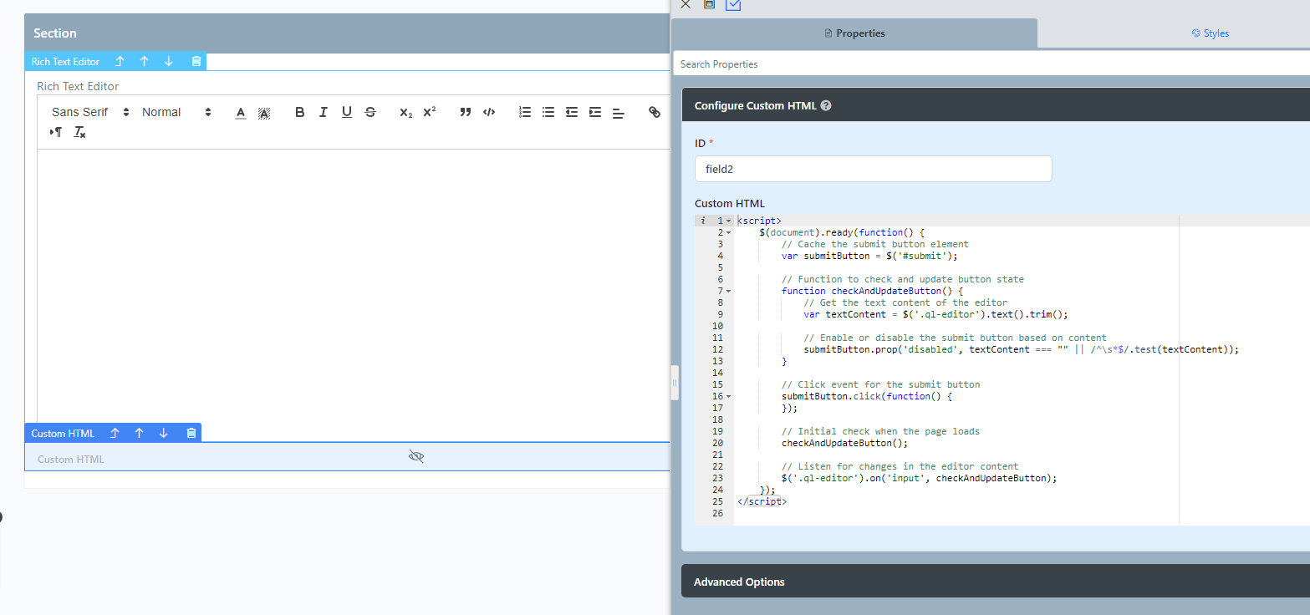This screenshot has width=1310, height=615.
Task: Click line number 26 in the gutter
Action: (717, 513)
